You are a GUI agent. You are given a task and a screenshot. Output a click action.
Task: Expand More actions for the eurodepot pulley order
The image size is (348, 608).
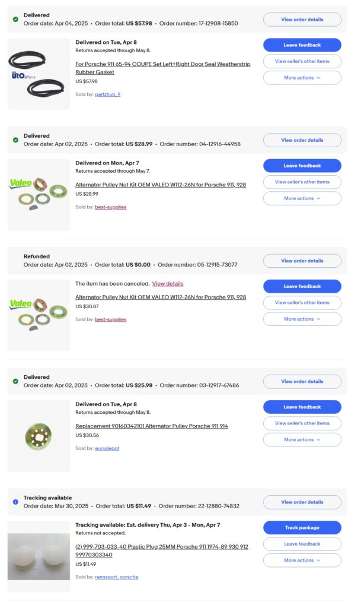[x=302, y=440]
